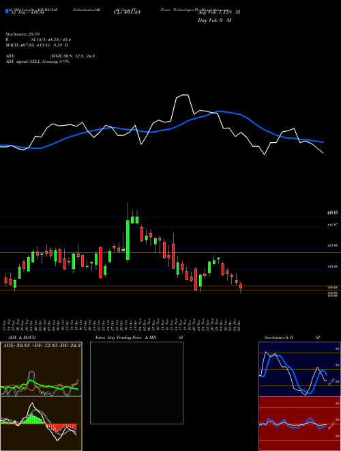The width and height of the screenshot is (341, 451).
Task: Click the 'Stochastics & RSI' panel title
Action: [x=292, y=338]
